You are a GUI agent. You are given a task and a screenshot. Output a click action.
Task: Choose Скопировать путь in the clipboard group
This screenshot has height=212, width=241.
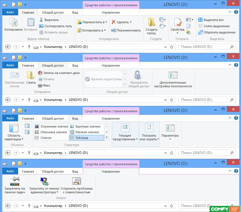pos(56,26)
